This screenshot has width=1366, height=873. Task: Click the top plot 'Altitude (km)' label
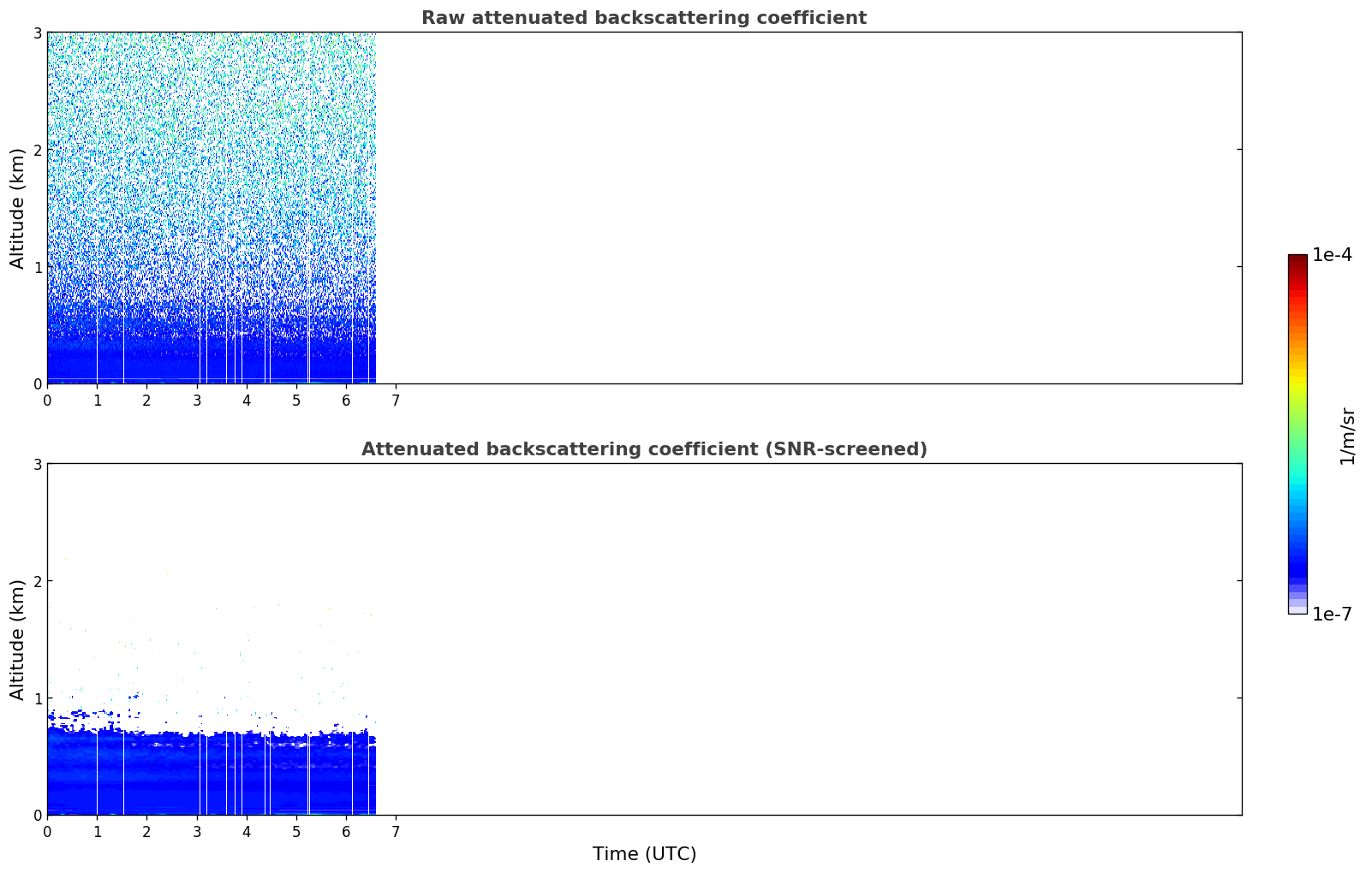[18, 208]
